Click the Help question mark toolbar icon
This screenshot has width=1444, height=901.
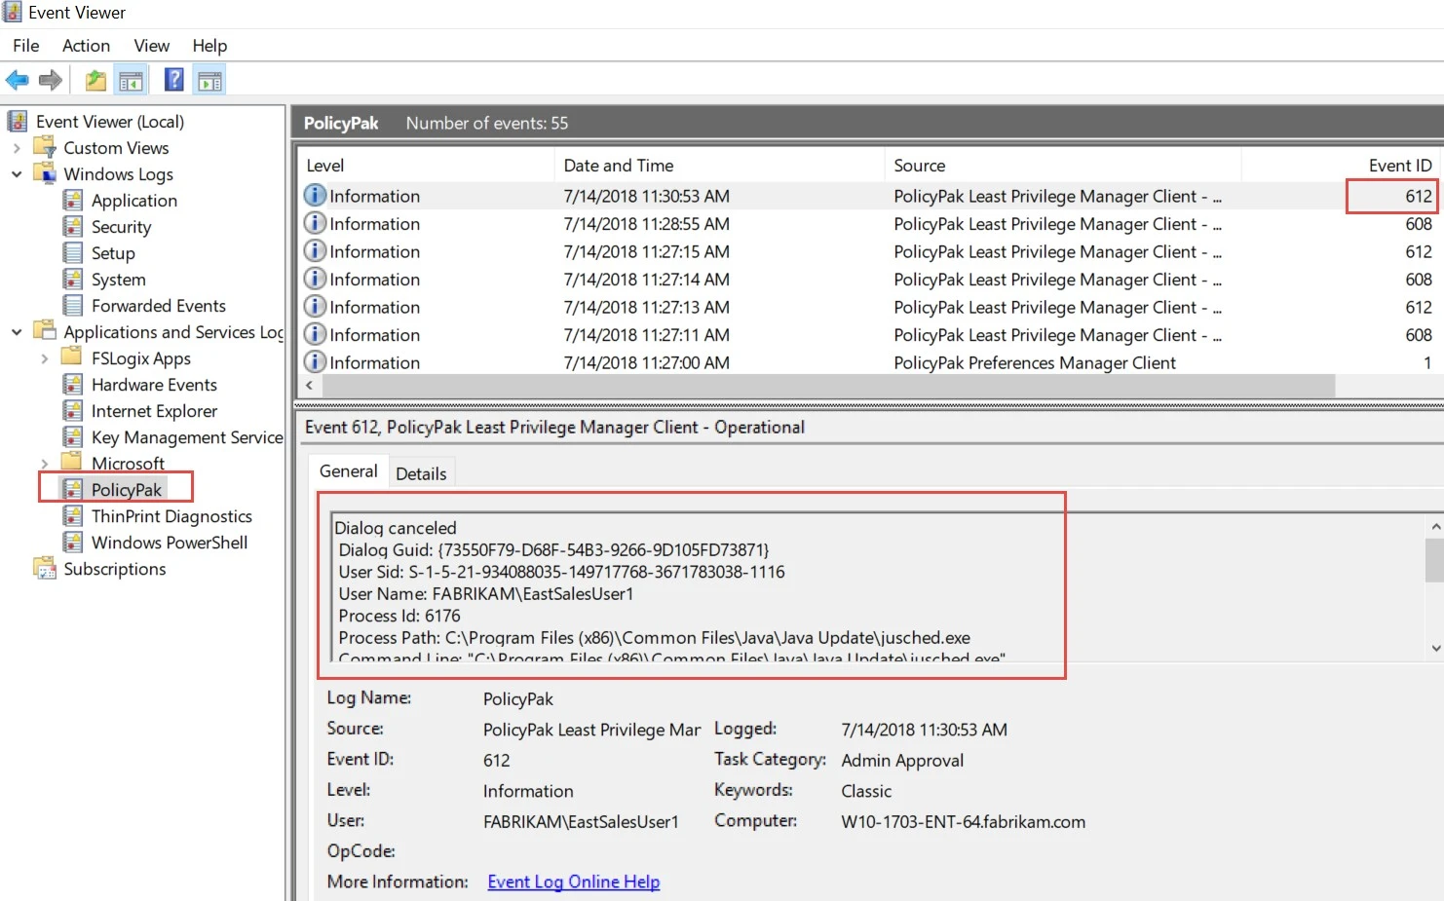coord(172,79)
